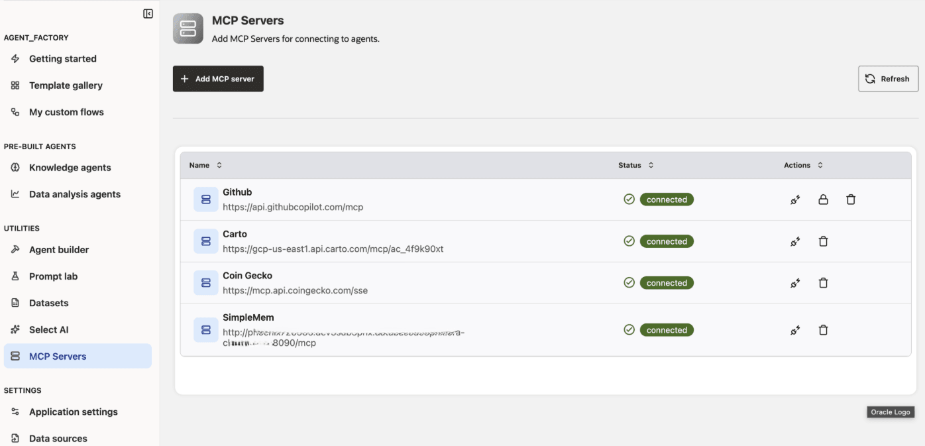Refresh the MCP servers list
This screenshot has height=446, width=925.
(888, 78)
